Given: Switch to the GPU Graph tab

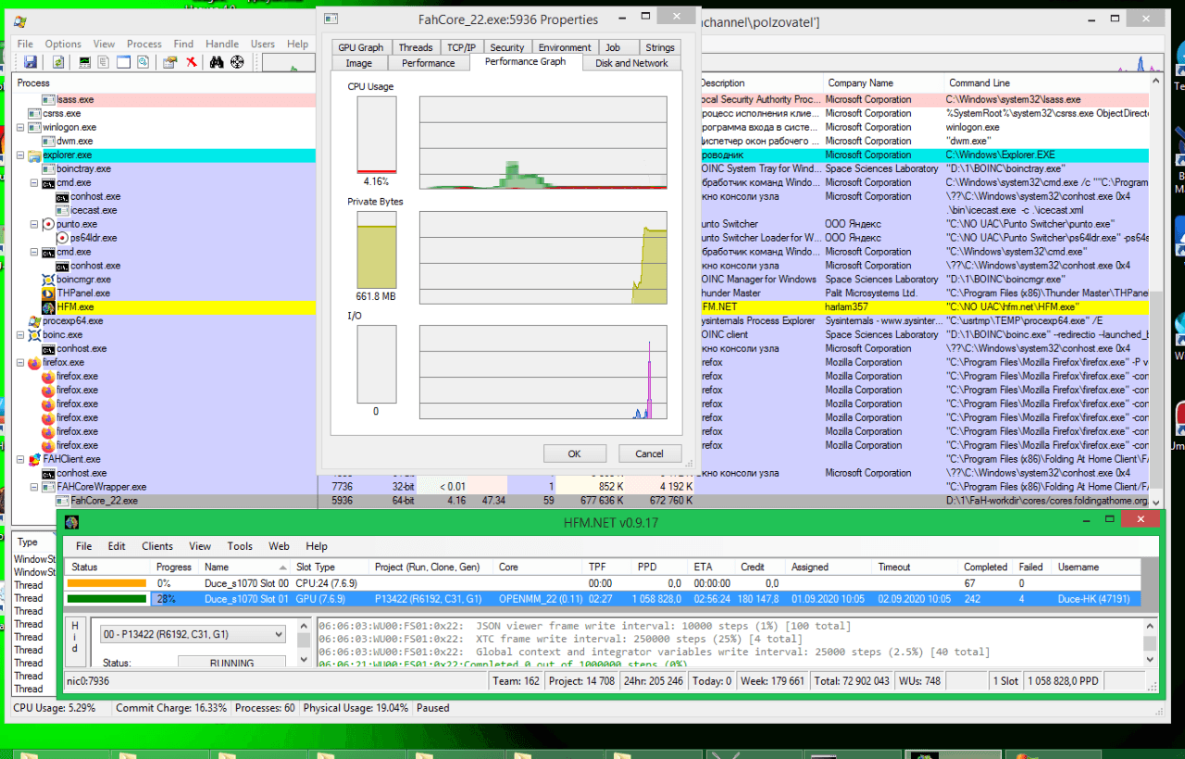Looking at the screenshot, I should 360,47.
